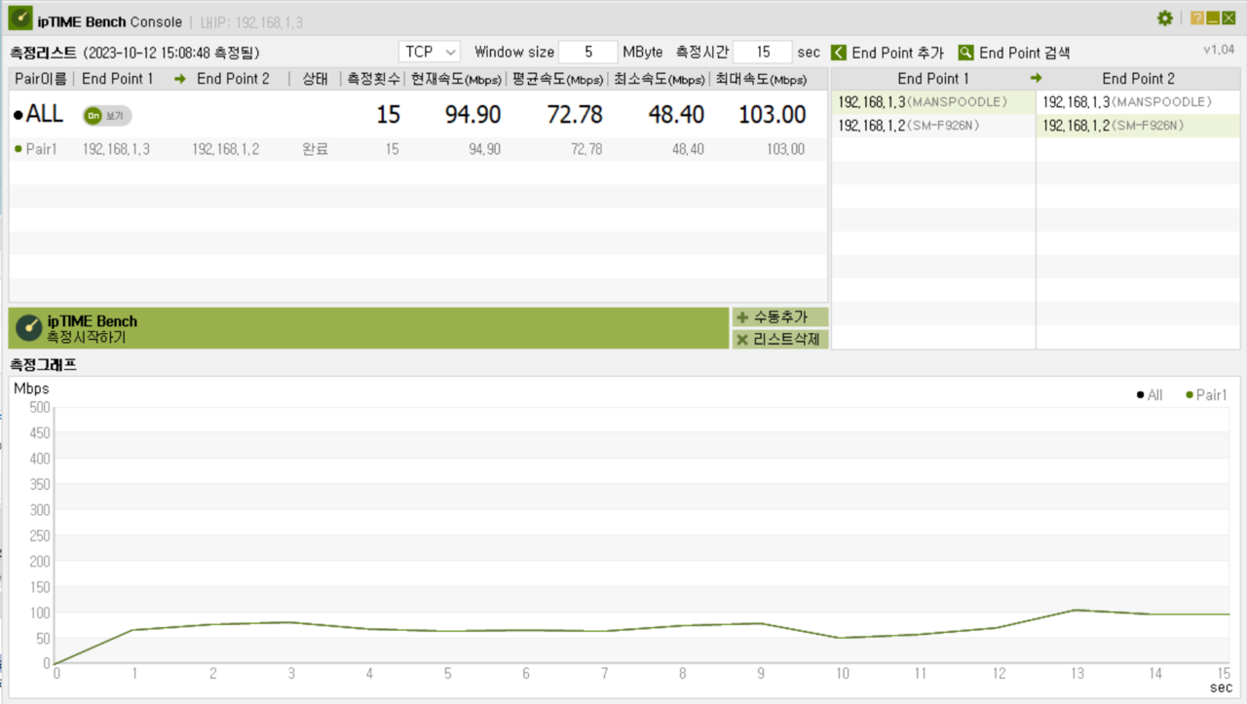
Task: Sort by 평균속도 column header
Action: pyautogui.click(x=557, y=79)
